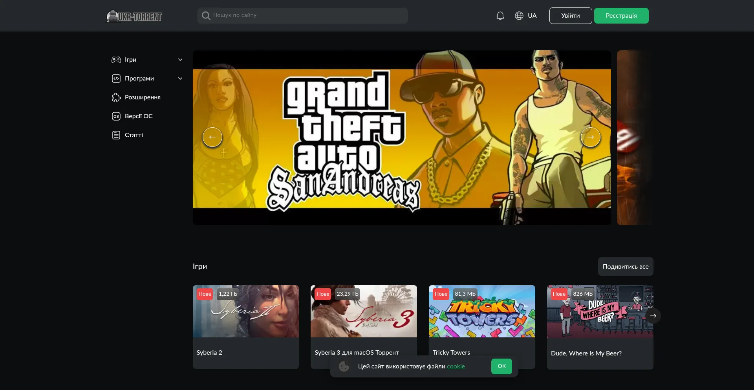Expand the Ігри sidebar chevron
The image size is (754, 390).
click(x=180, y=60)
